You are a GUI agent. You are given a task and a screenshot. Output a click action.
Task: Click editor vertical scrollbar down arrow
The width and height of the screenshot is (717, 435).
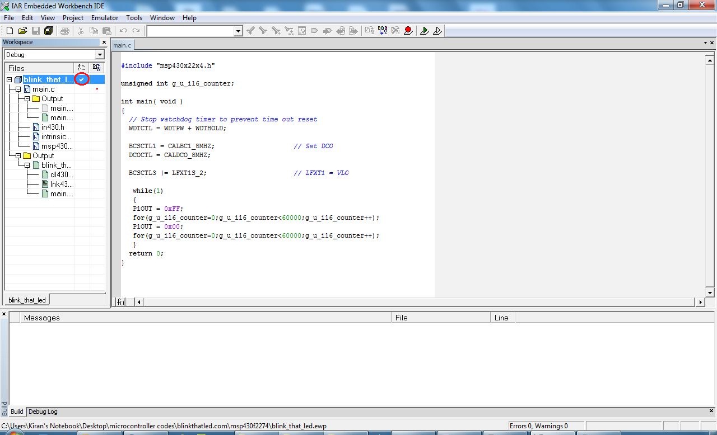(x=710, y=292)
